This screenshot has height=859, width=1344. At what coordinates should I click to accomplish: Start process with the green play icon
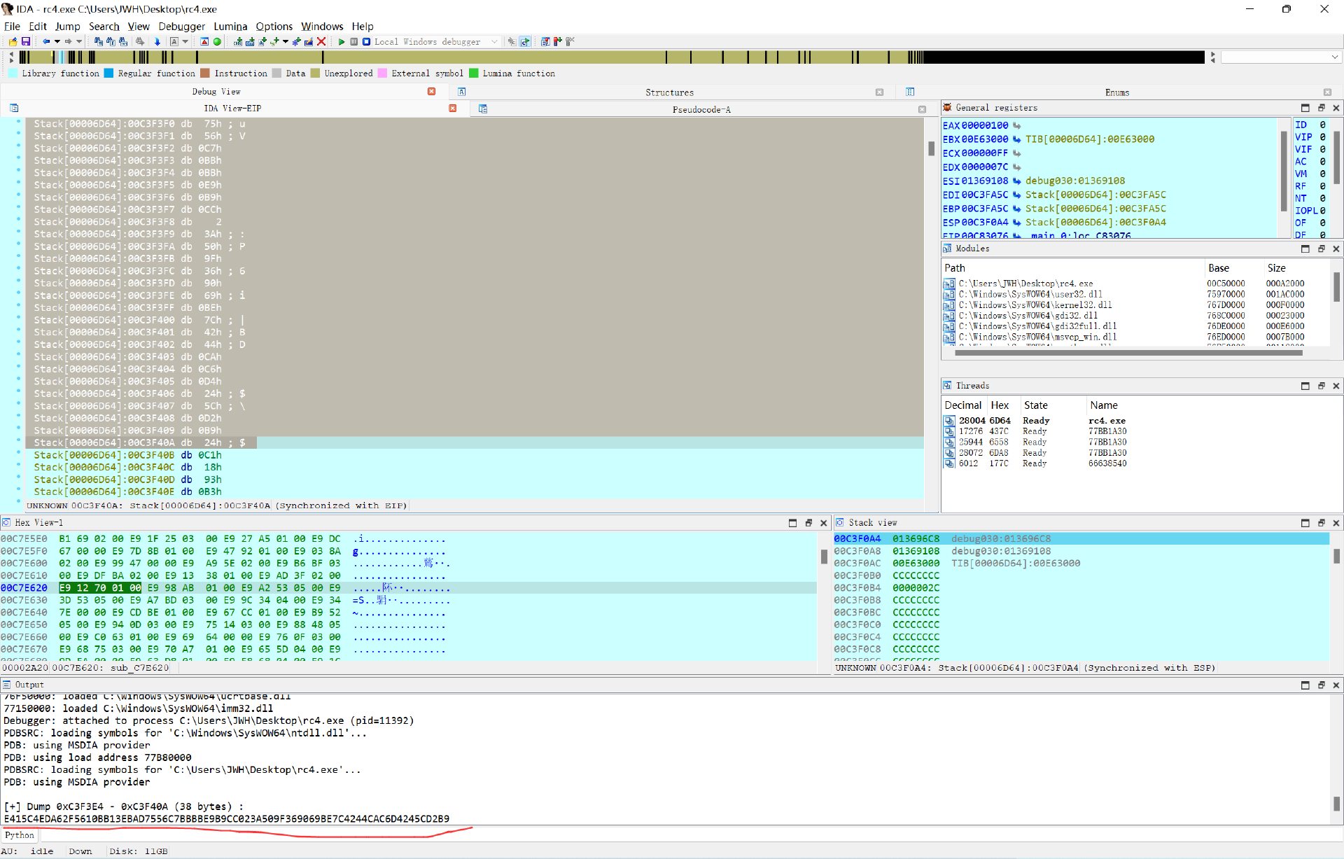tap(342, 42)
